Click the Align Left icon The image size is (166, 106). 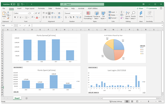coord(44,17)
